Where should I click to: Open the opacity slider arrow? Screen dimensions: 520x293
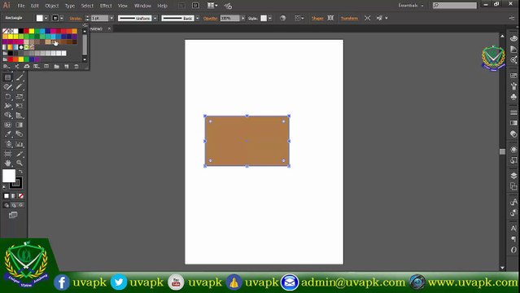243,18
